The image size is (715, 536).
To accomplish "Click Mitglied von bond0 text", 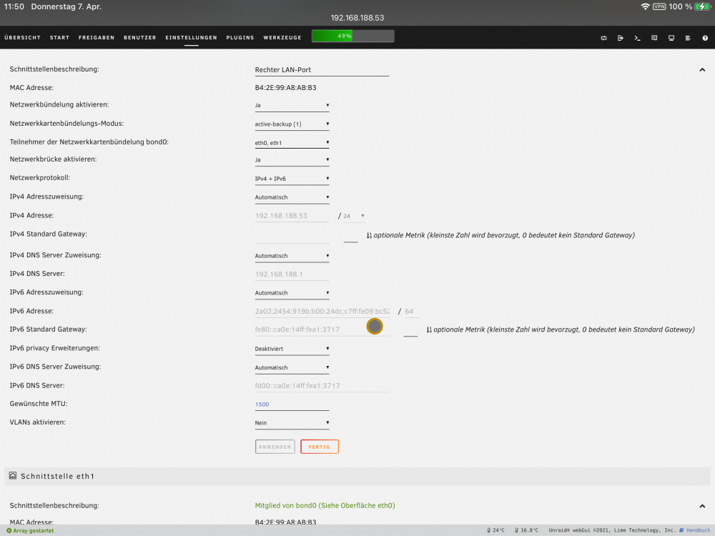I will 325,505.
